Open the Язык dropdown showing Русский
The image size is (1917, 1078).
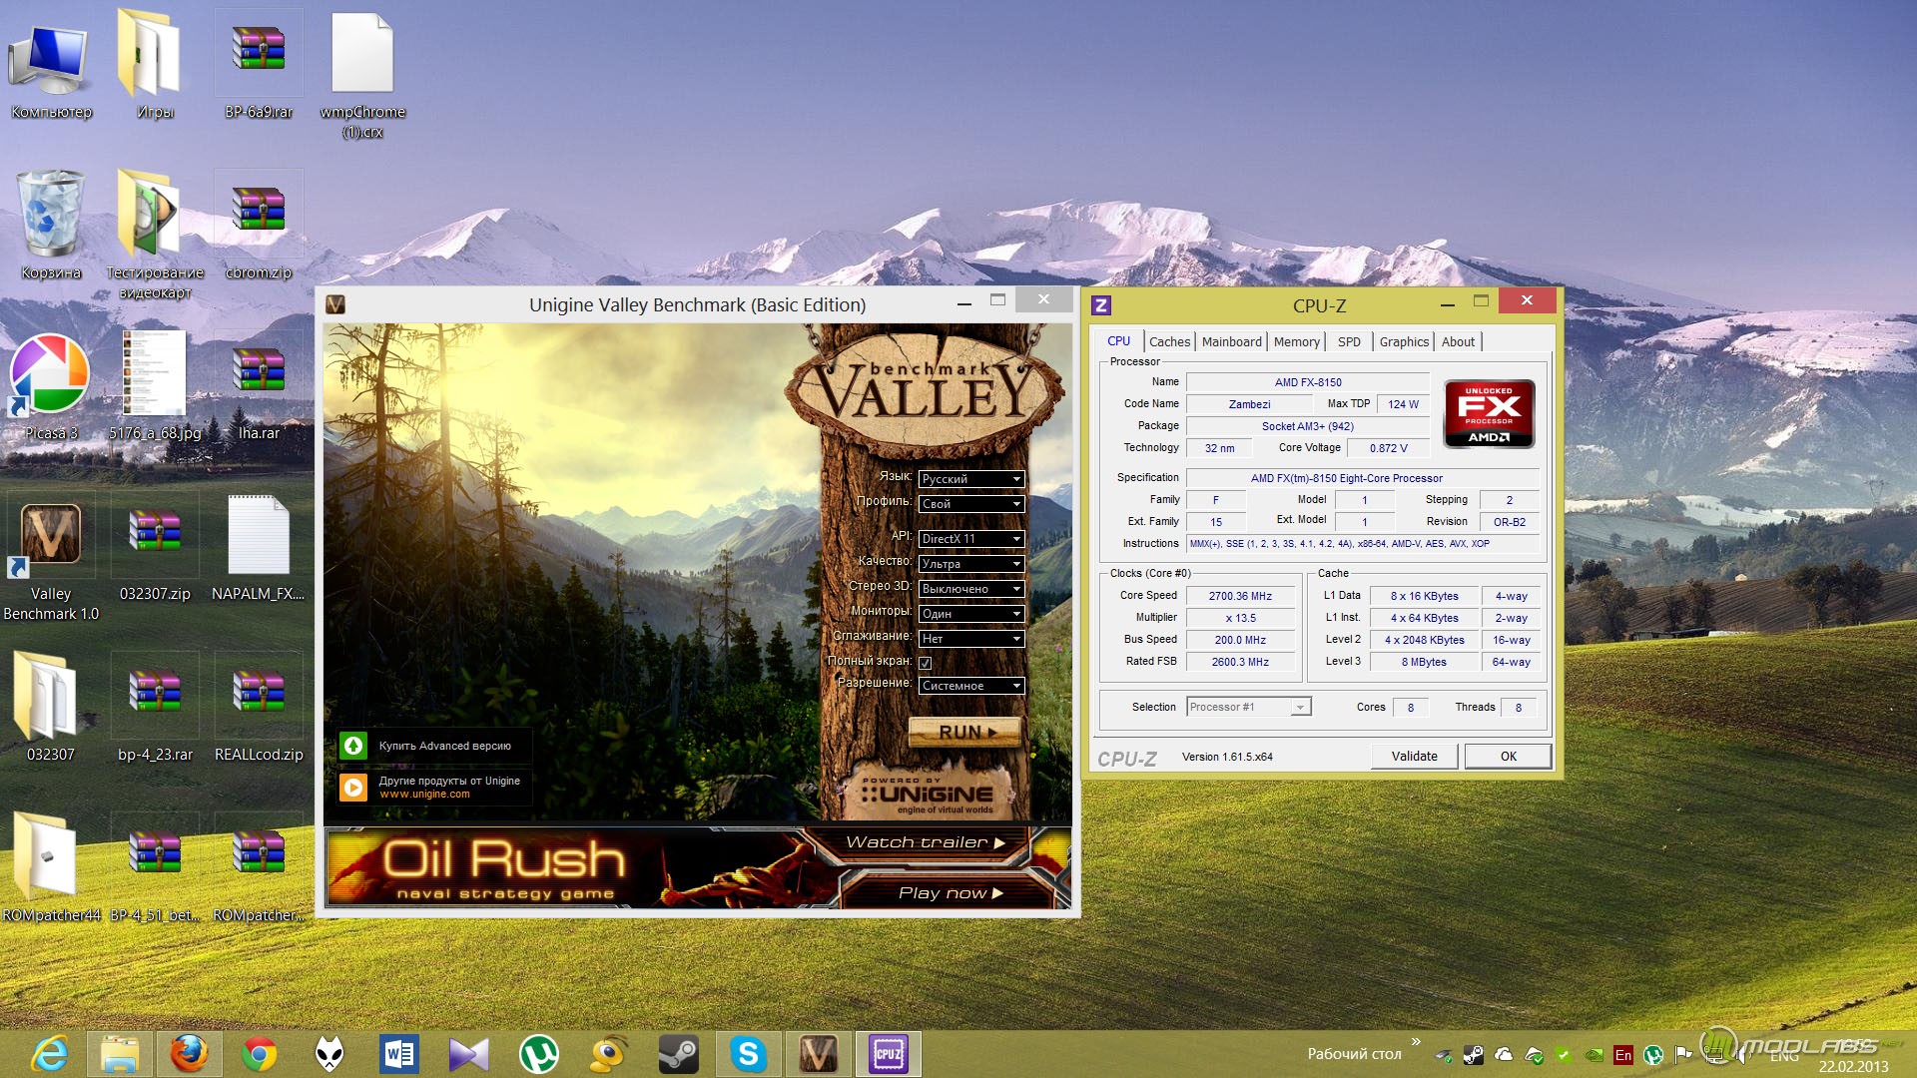tap(970, 479)
